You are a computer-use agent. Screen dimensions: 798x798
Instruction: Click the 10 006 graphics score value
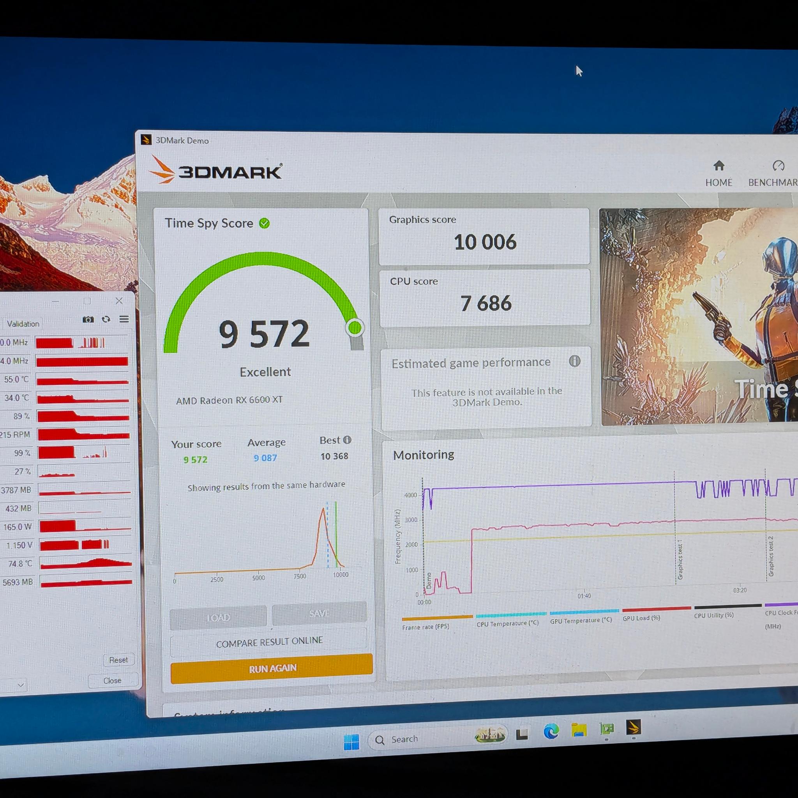point(485,242)
